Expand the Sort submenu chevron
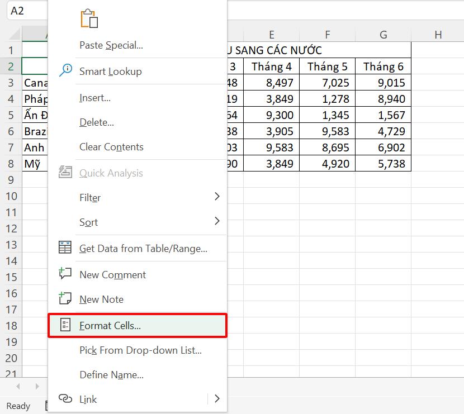Screen dimensions: 464x414 point(217,222)
